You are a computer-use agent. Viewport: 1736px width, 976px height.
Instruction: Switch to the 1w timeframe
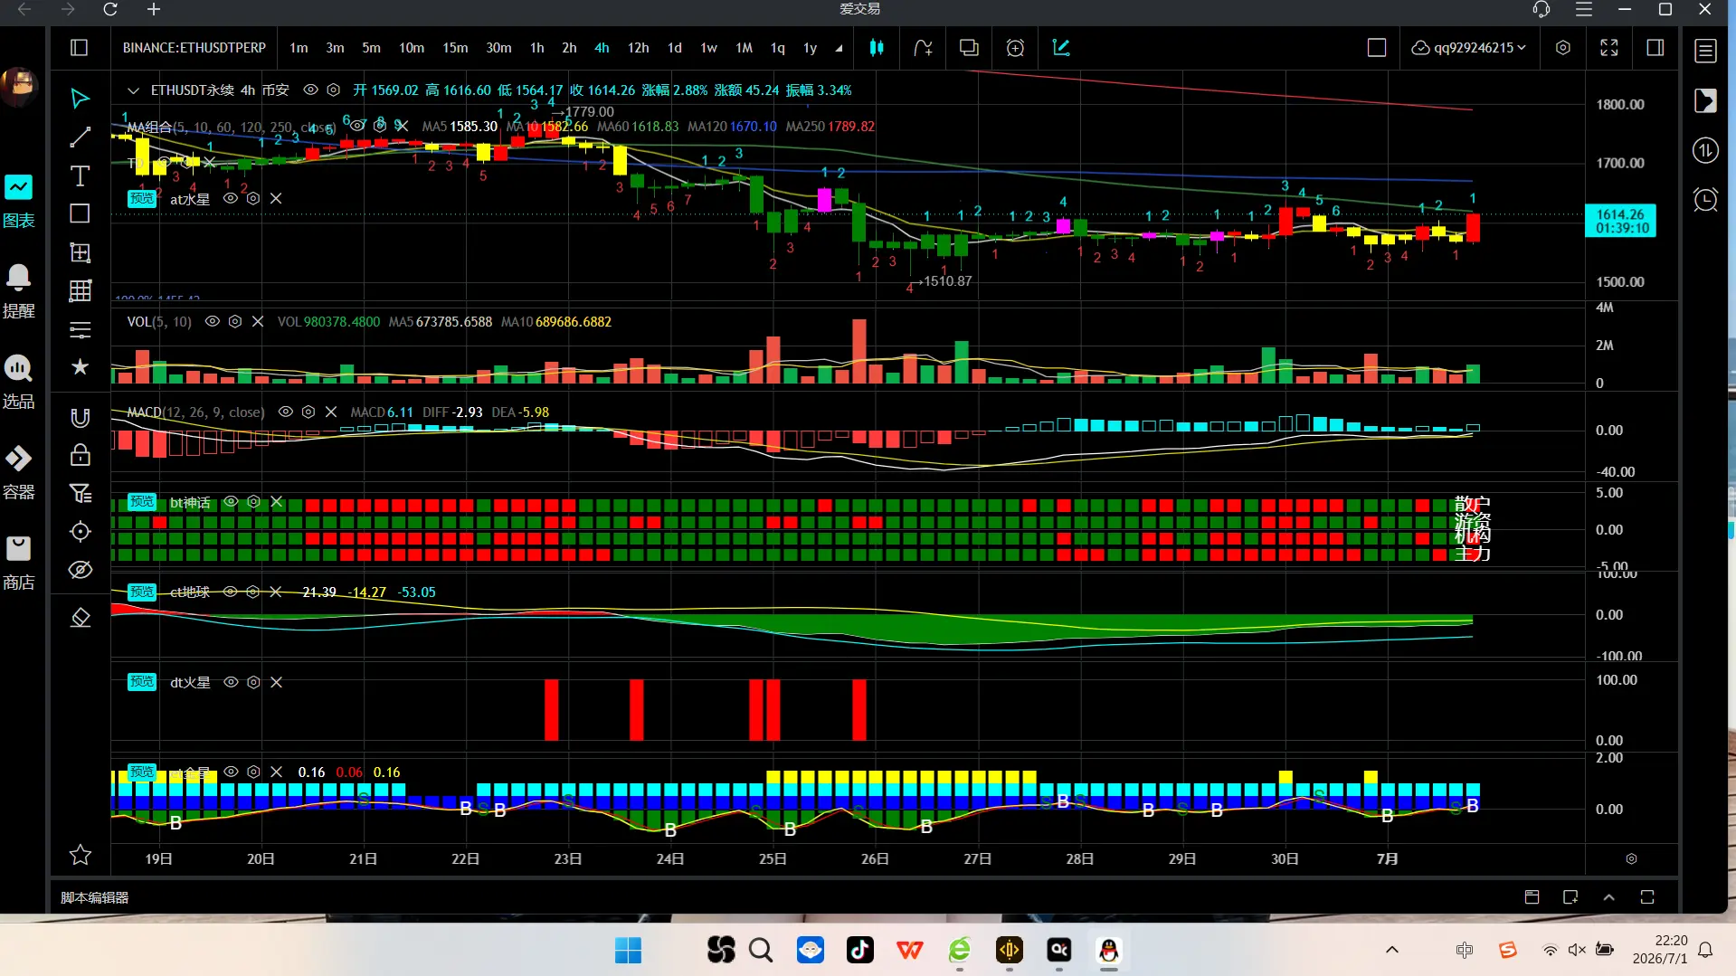708,48
